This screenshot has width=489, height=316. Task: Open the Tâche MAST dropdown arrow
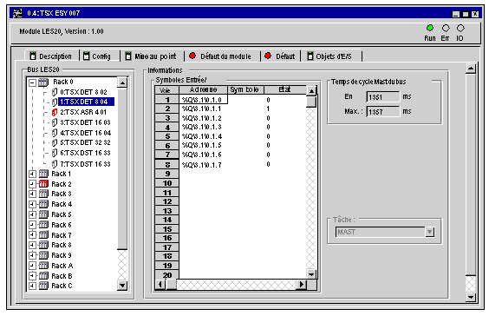(x=430, y=232)
